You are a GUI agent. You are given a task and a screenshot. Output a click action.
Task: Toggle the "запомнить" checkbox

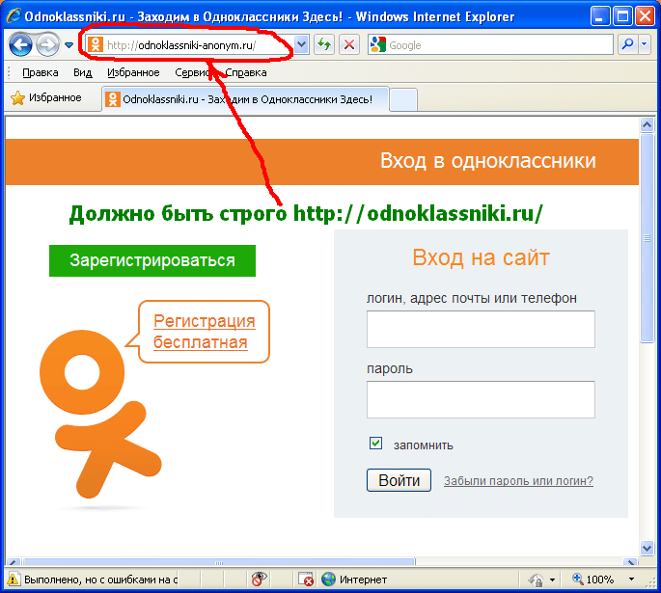coord(376,444)
